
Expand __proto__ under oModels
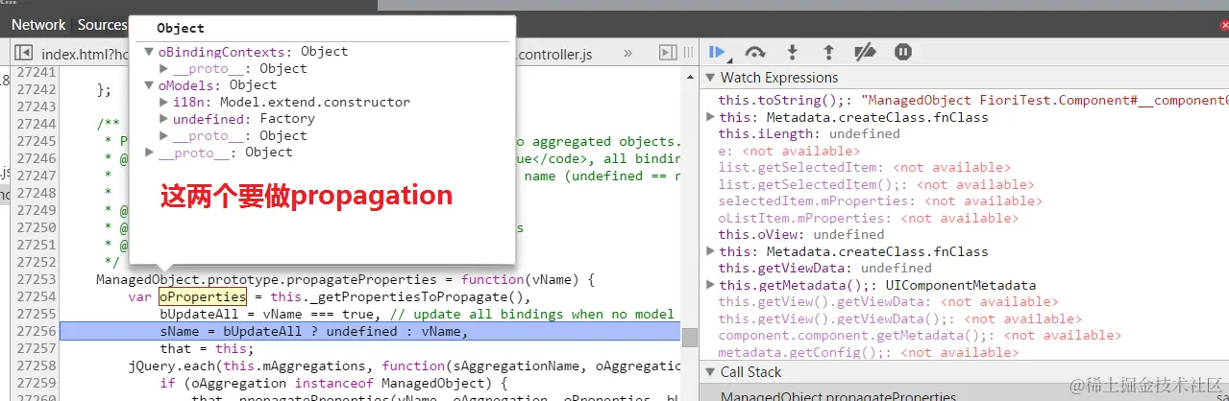pos(164,135)
